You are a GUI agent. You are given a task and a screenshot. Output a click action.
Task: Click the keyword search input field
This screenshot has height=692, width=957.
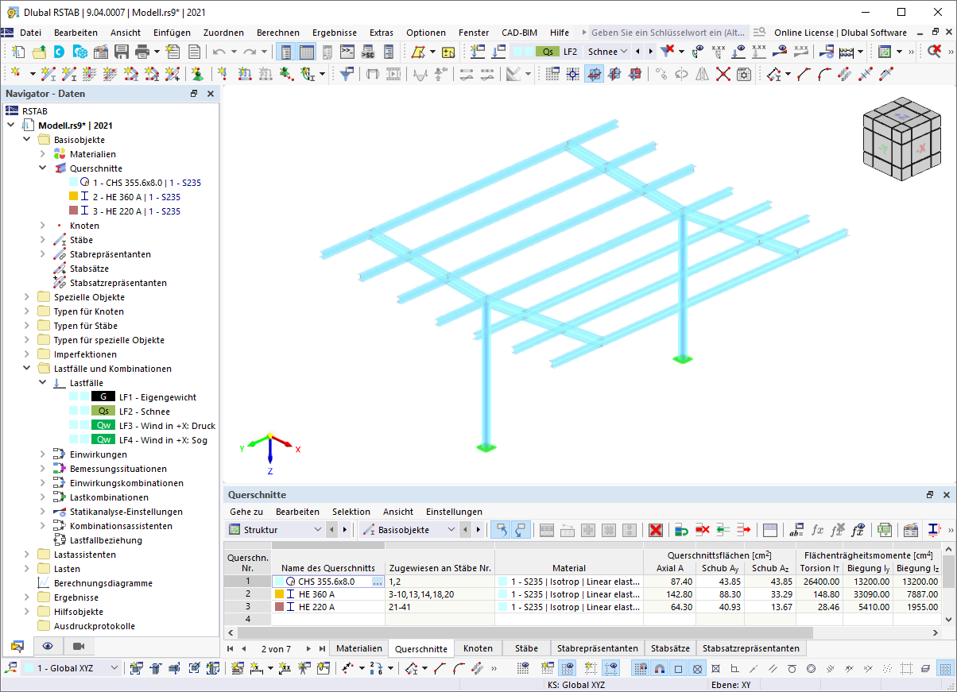tap(668, 33)
